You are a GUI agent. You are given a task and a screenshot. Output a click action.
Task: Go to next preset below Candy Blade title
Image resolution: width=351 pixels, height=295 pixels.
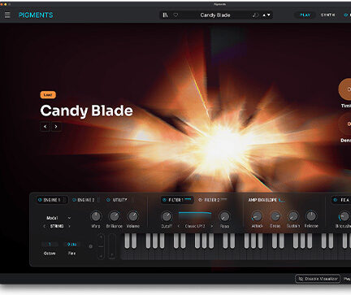[x=56, y=127]
